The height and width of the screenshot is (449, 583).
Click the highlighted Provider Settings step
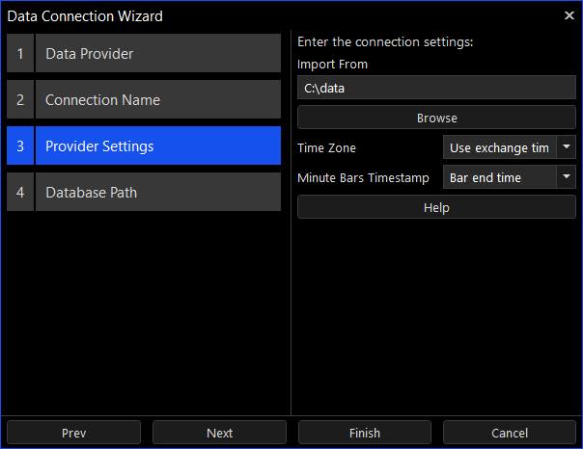click(157, 146)
